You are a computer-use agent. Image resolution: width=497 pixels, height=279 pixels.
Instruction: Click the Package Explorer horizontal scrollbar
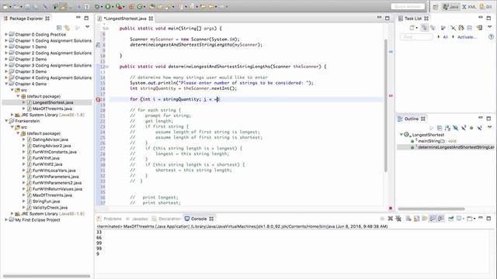click(x=47, y=276)
